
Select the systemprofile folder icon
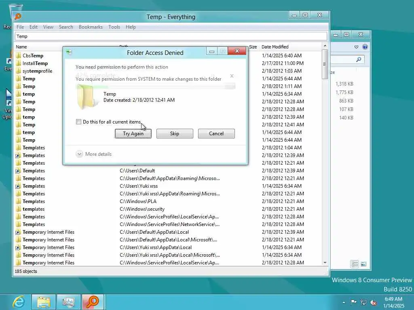tap(18, 71)
